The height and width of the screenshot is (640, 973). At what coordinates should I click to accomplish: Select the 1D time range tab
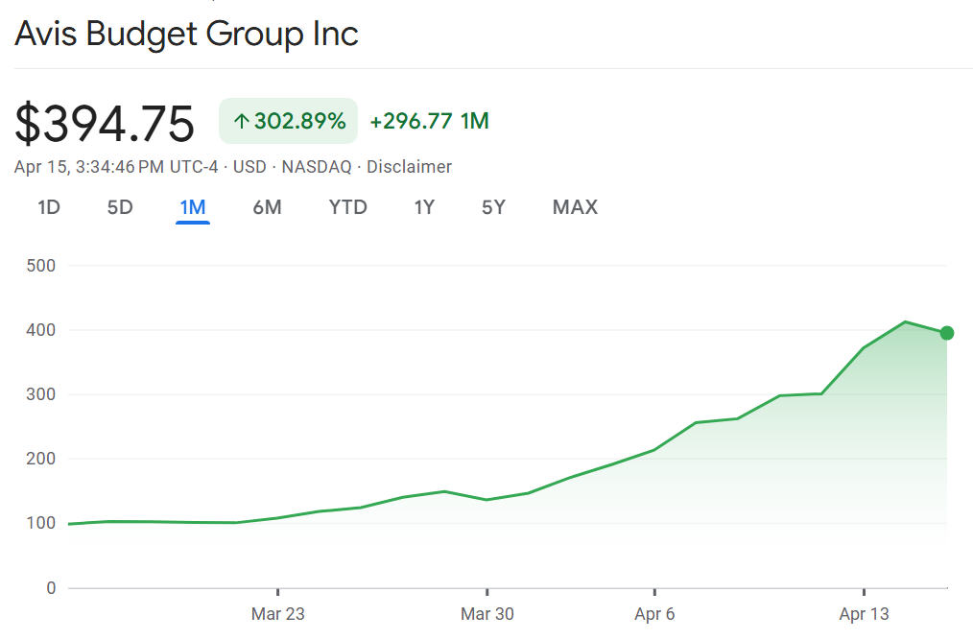(x=49, y=207)
